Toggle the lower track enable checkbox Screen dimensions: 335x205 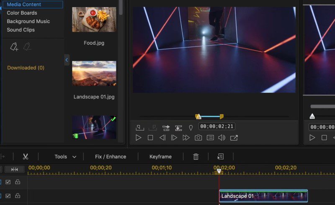click(8, 196)
